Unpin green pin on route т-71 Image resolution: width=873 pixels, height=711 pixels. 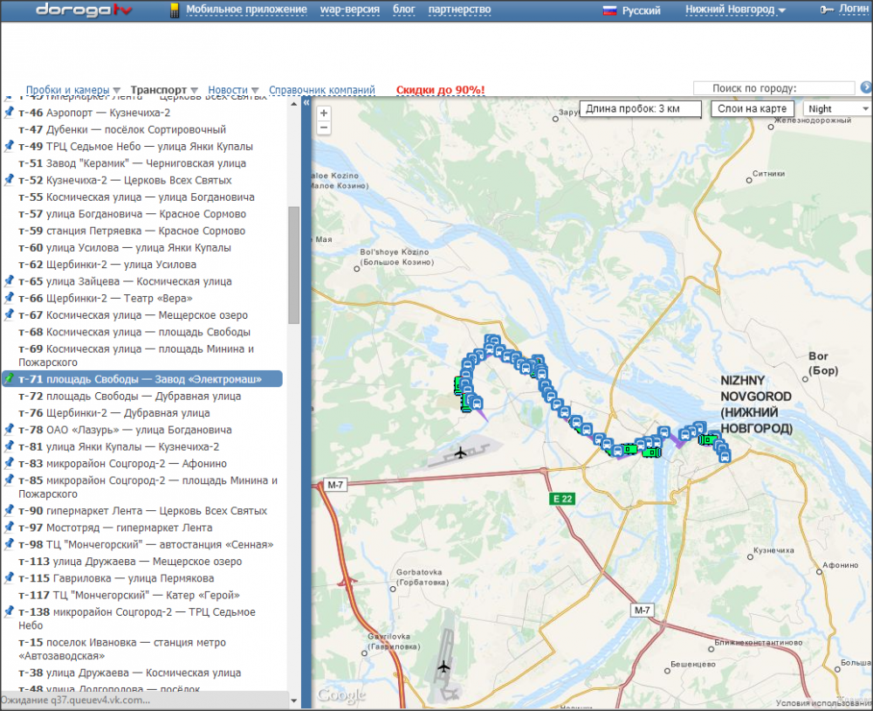pos(9,379)
